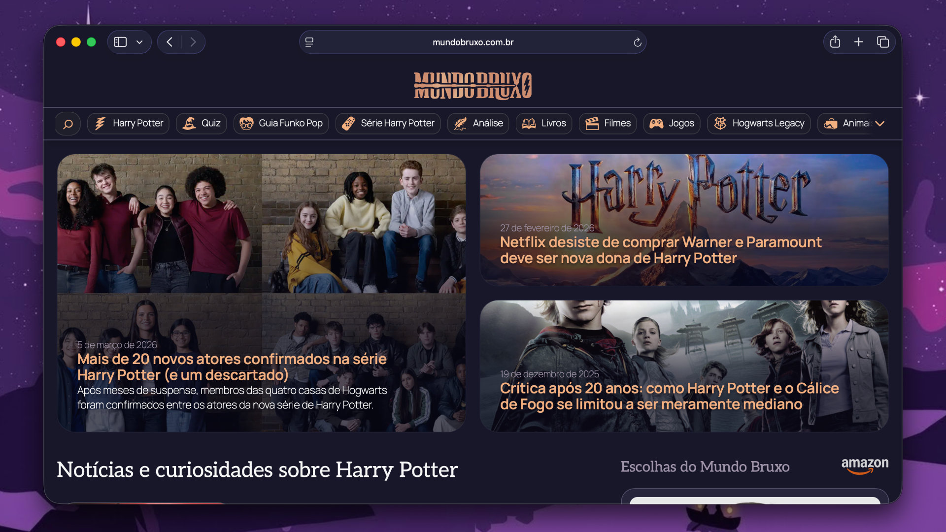Open a new tab with plus icon
The height and width of the screenshot is (532, 946).
[859, 42]
